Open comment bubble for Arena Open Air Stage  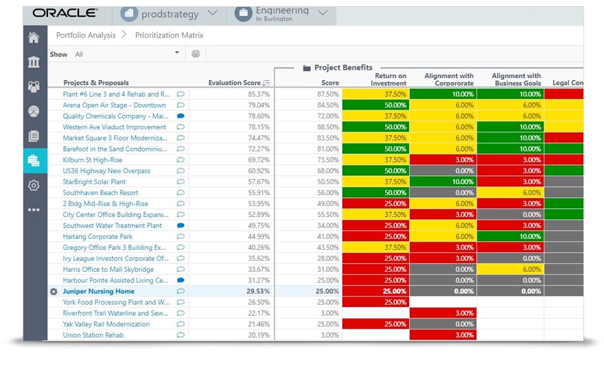[x=181, y=105]
